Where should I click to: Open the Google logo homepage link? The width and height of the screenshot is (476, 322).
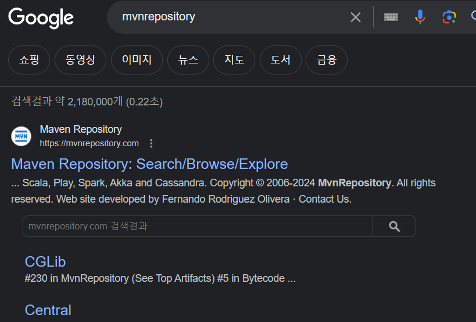click(x=41, y=18)
